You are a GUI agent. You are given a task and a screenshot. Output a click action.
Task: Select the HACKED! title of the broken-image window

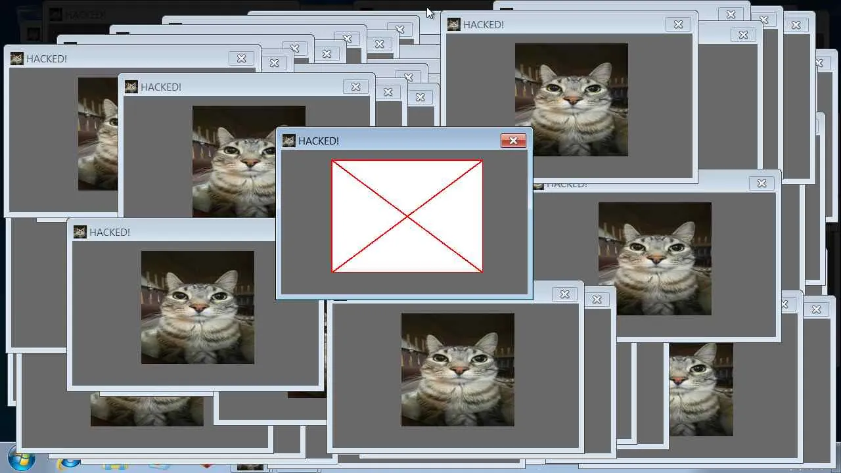pos(319,141)
